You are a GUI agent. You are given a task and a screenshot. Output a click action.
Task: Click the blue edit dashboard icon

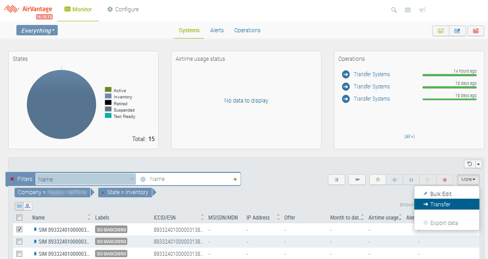pyautogui.click(x=458, y=31)
